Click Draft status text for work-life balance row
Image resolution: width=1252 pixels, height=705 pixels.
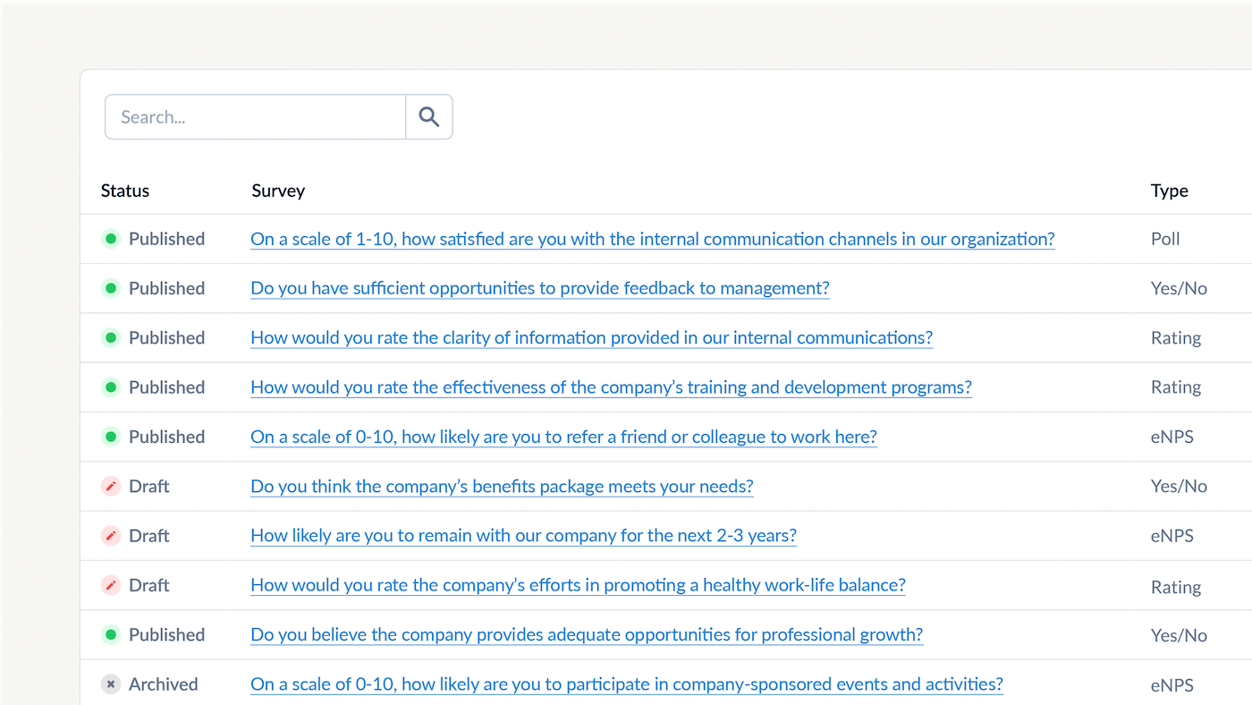149,585
